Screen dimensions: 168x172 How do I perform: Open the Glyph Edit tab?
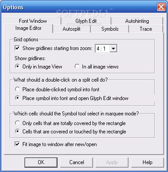click(x=86, y=21)
